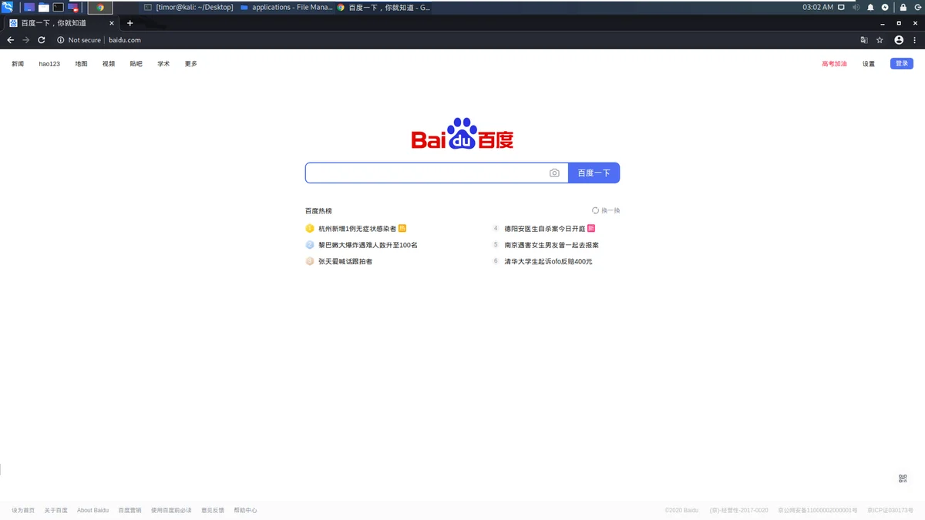Click the QR code icon at bottom right

pyautogui.click(x=903, y=478)
